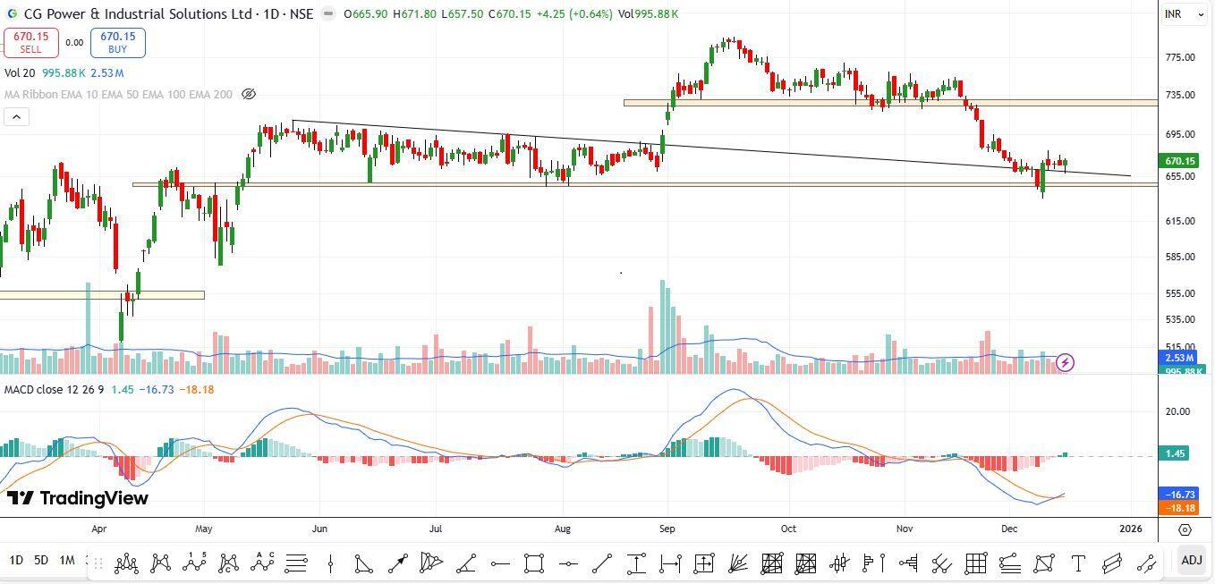This screenshot has height=584, width=1215.
Task: Pick the bars pattern candlestick tool
Action: [840, 563]
